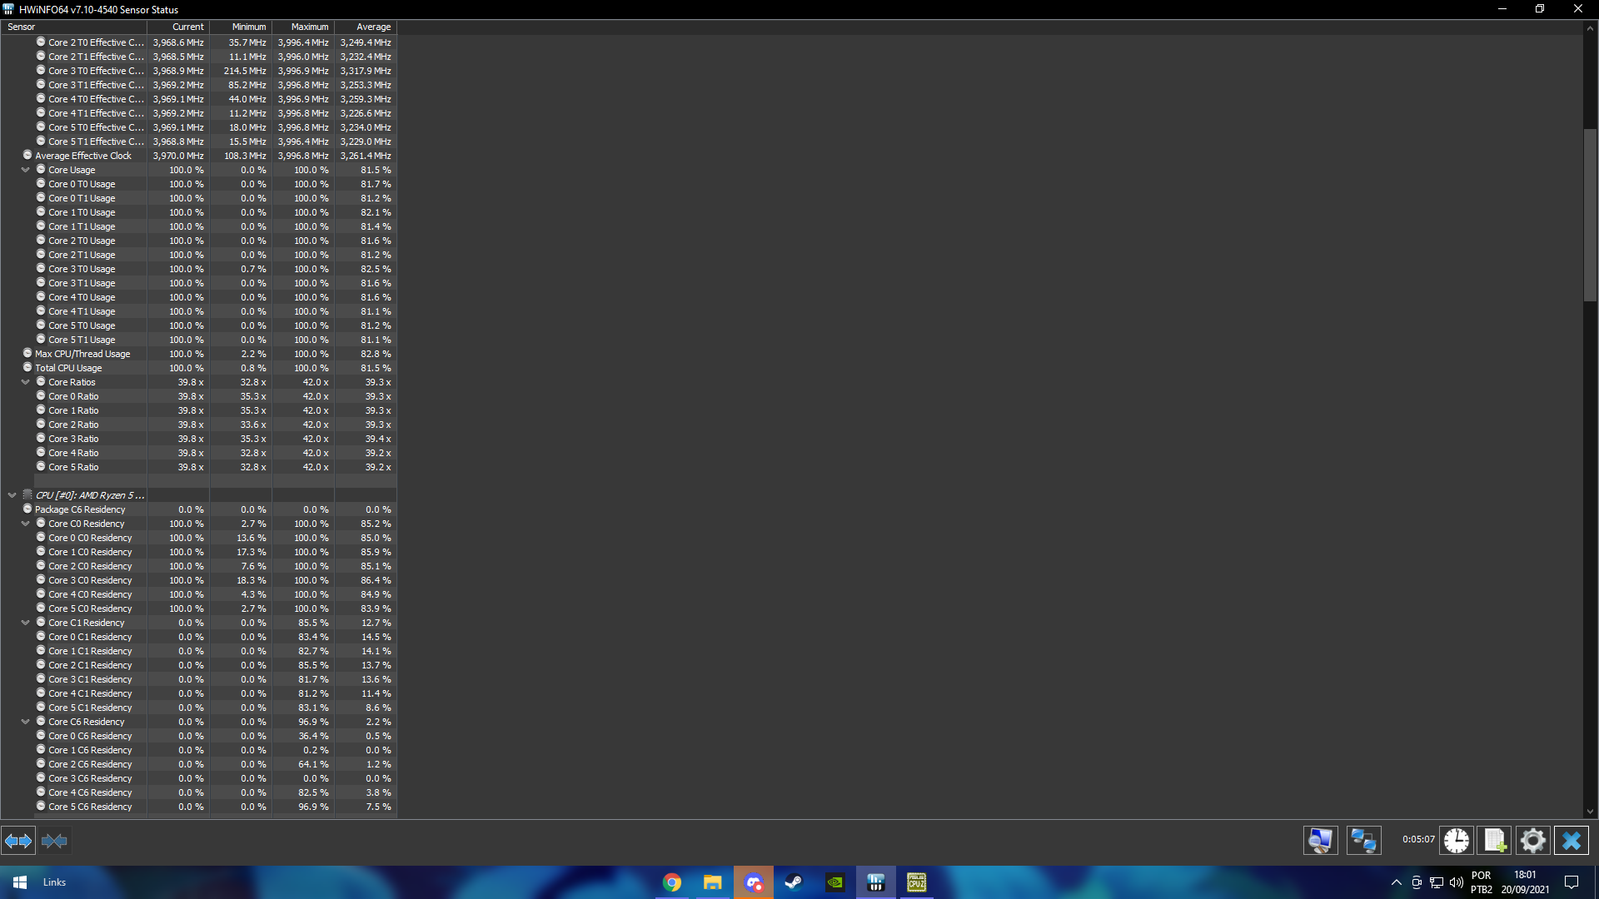Click the Links toolbar on the taskbar
This screenshot has height=899, width=1599.
tap(54, 882)
